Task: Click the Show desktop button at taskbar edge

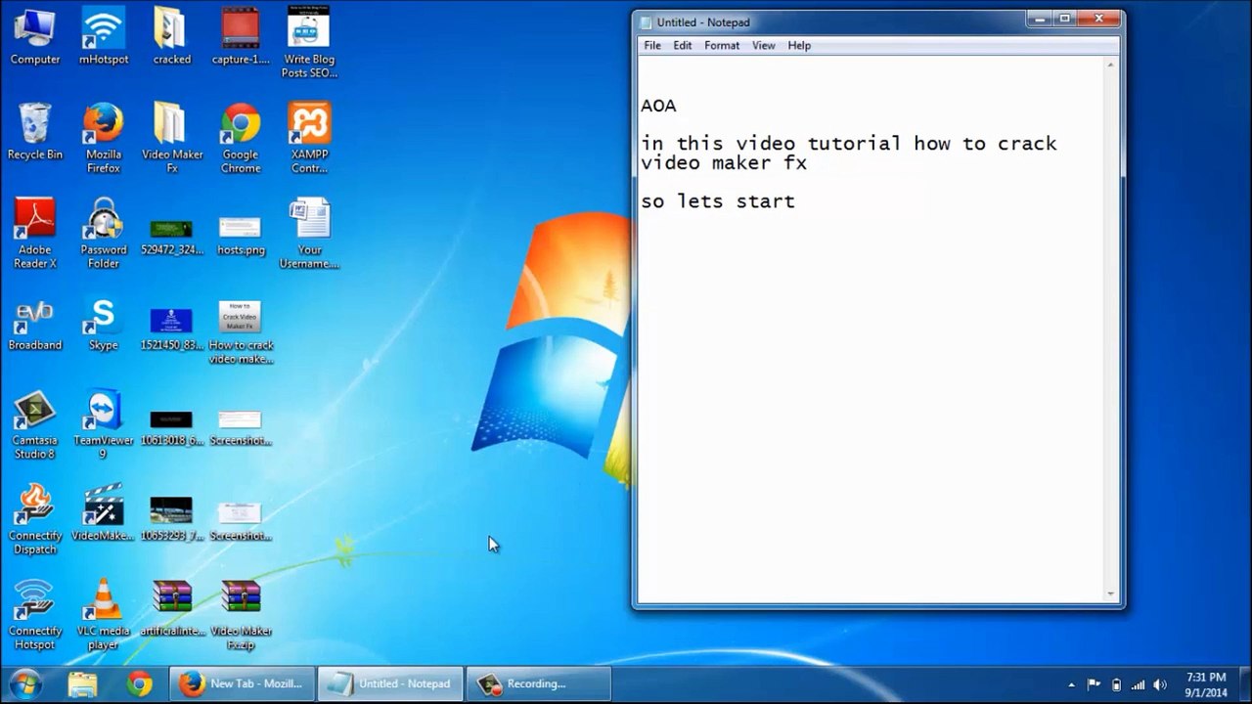Action: click(1245, 684)
